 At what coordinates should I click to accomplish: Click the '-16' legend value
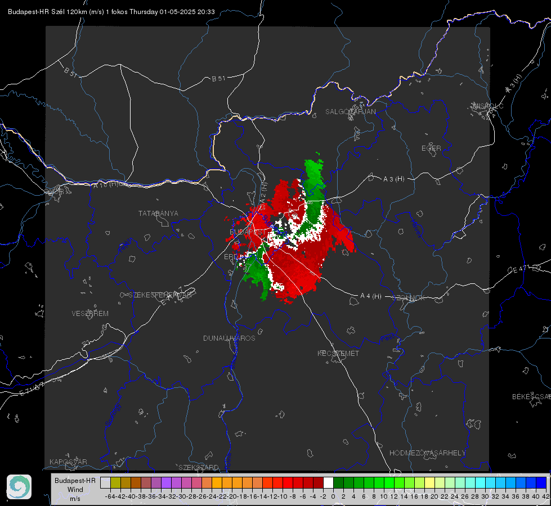pyautogui.click(x=252, y=496)
